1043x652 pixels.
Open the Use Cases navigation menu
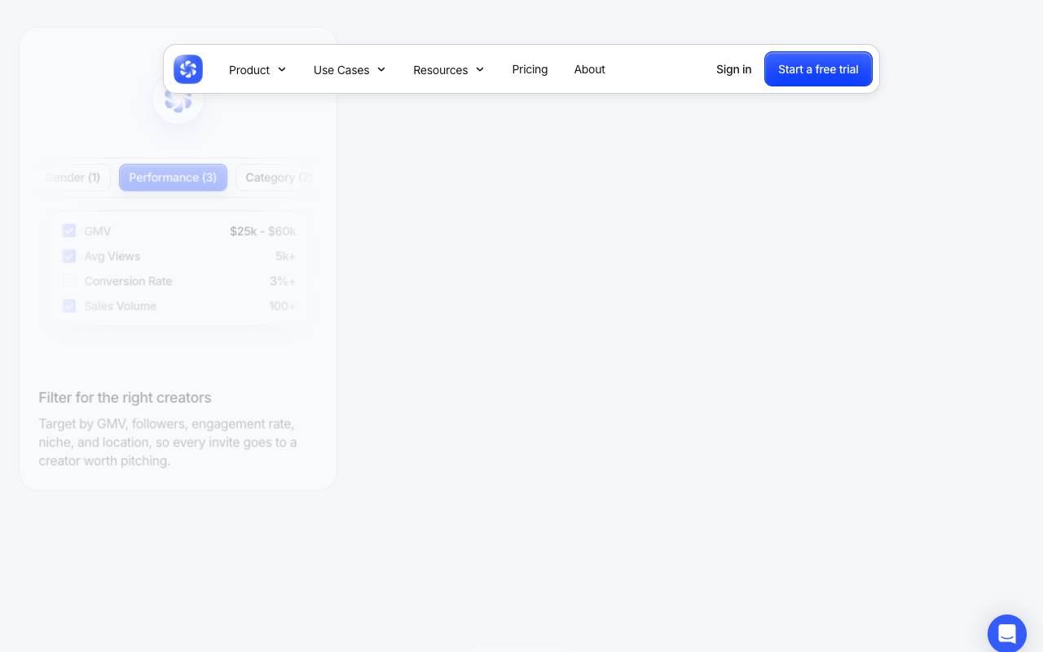[x=350, y=69]
